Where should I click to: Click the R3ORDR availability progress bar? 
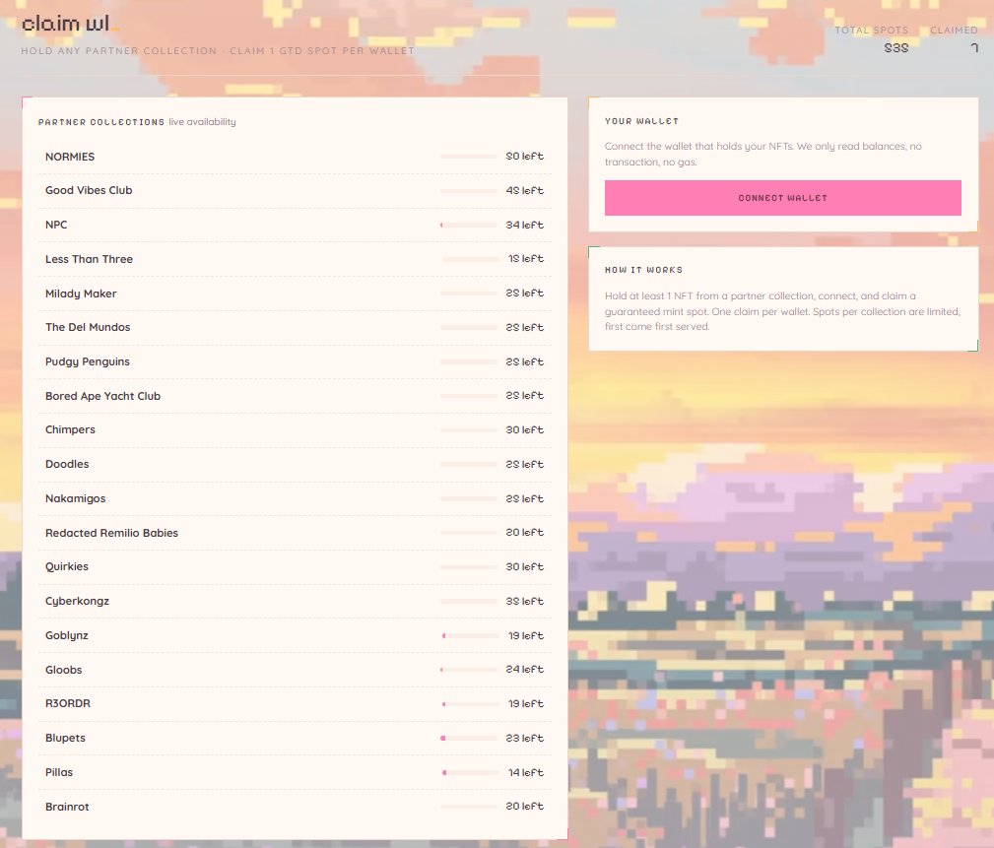tap(471, 704)
